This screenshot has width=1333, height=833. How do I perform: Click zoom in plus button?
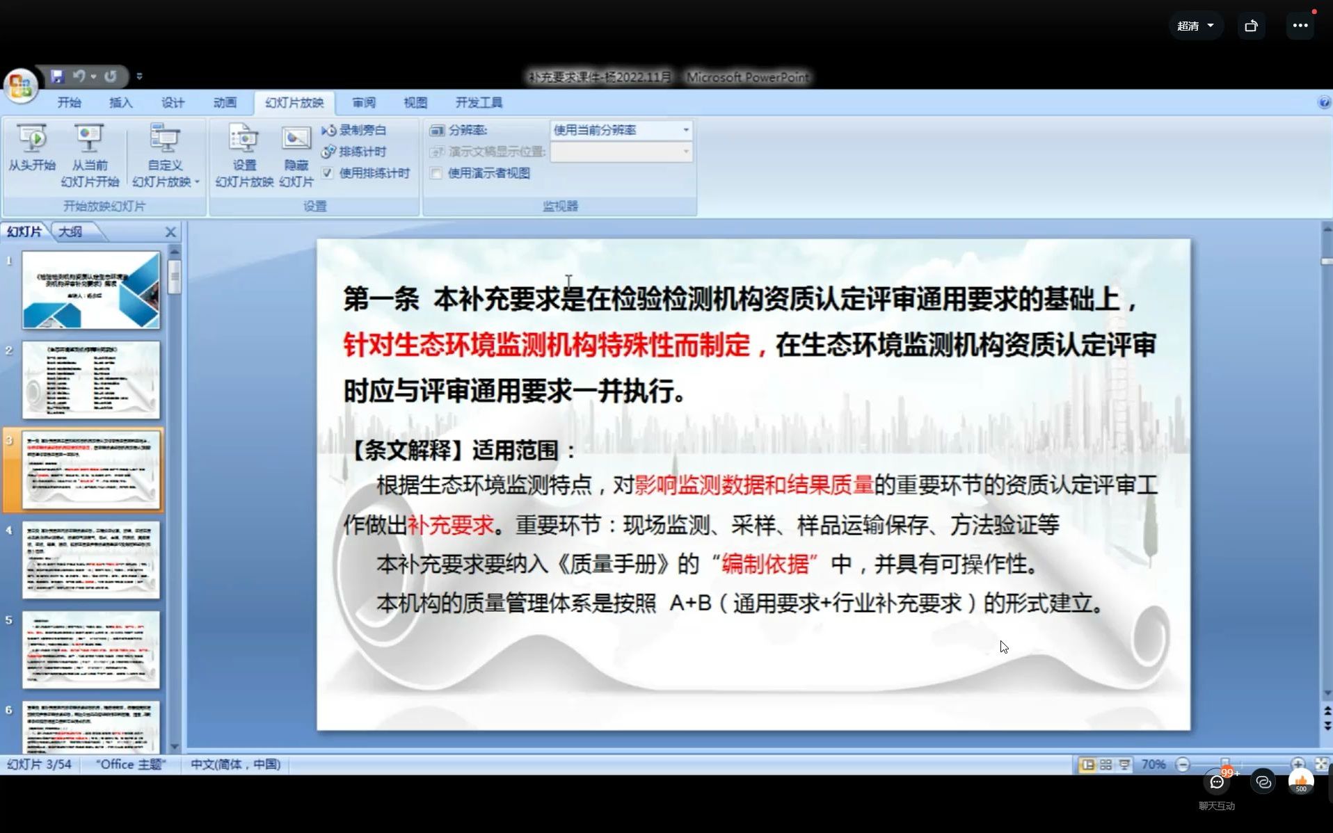tap(1298, 763)
